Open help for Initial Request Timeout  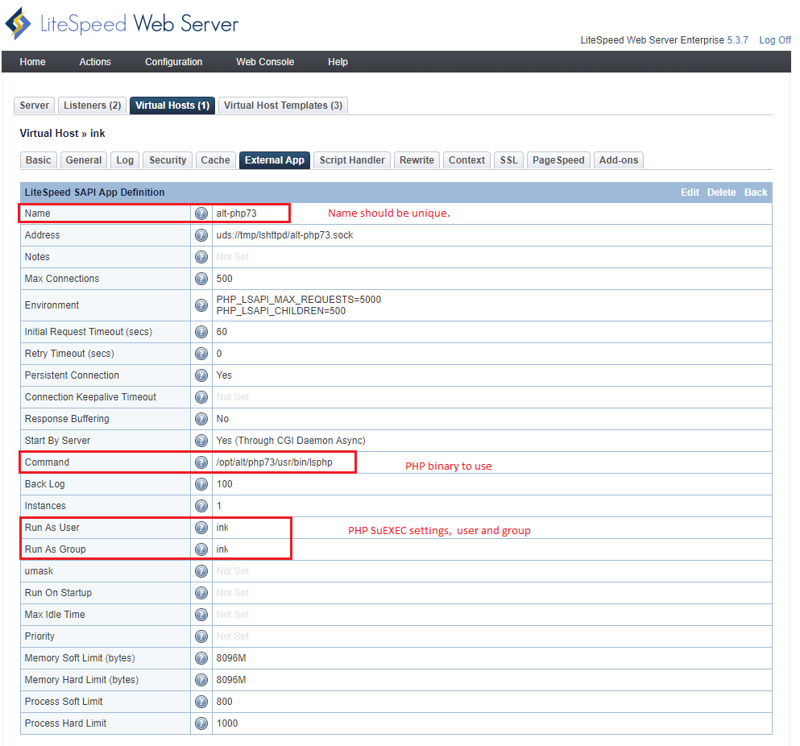[201, 332]
